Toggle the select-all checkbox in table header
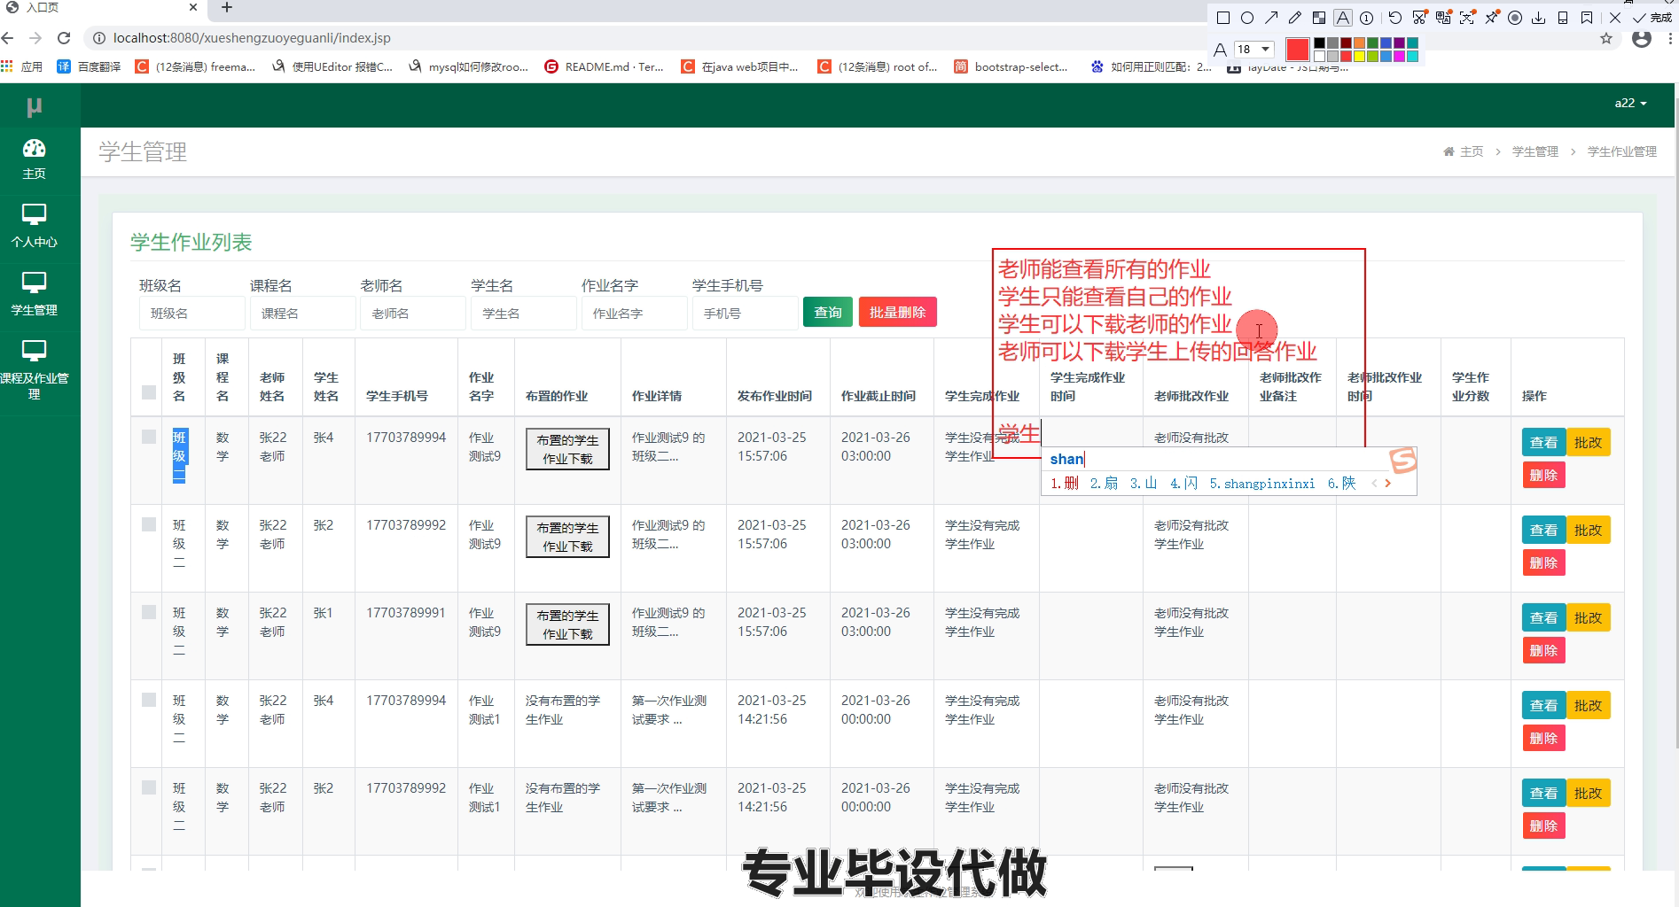Viewport: 1679px width, 907px height. 148,392
